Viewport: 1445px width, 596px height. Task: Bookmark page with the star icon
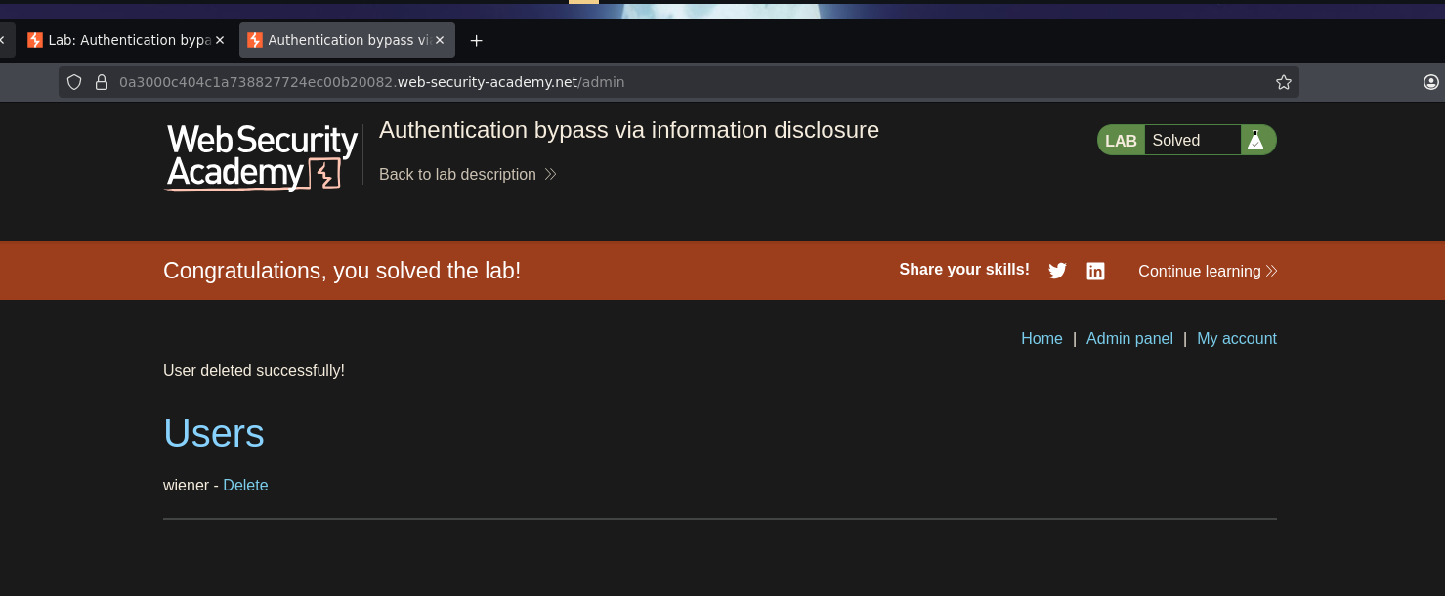(x=1284, y=82)
